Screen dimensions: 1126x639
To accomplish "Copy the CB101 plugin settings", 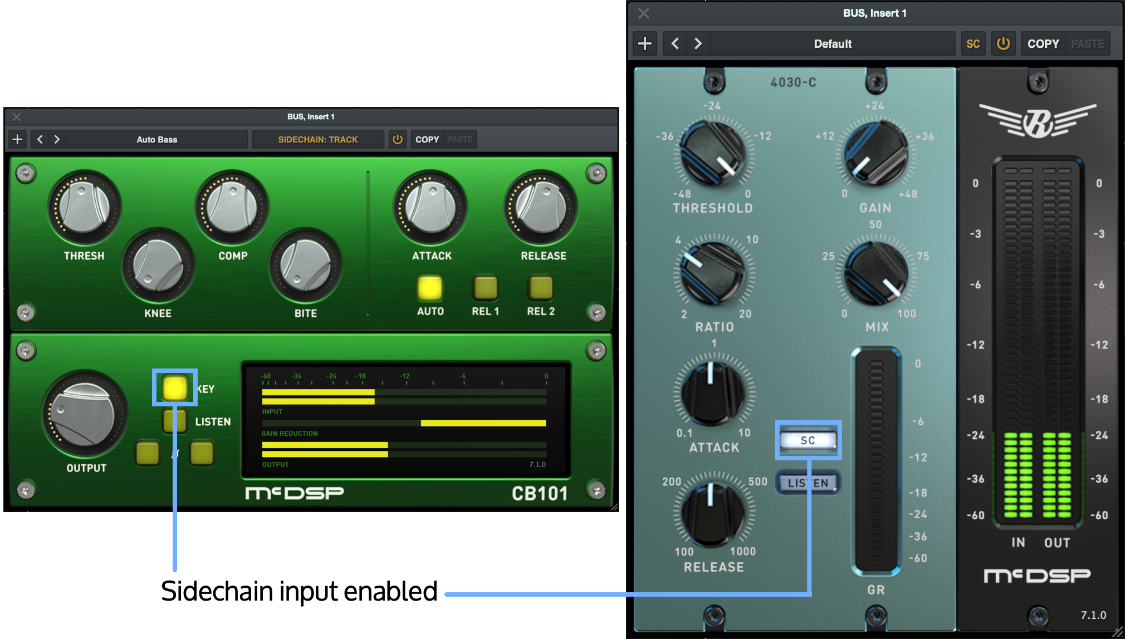I will pos(426,139).
